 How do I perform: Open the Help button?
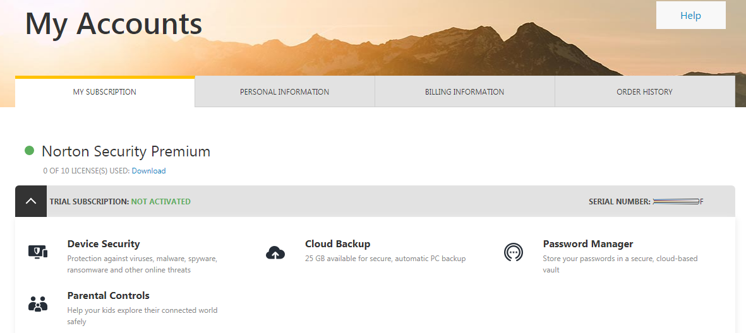(691, 15)
